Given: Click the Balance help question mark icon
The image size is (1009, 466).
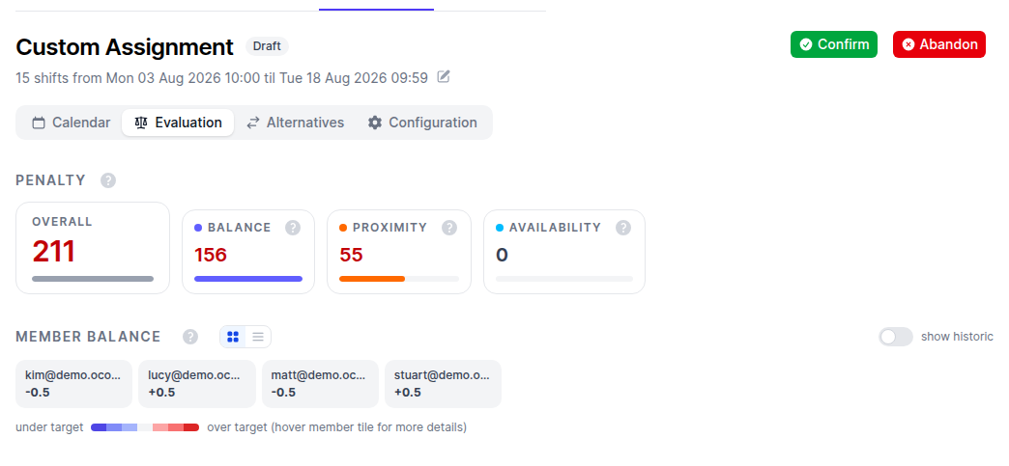Looking at the screenshot, I should (x=293, y=228).
